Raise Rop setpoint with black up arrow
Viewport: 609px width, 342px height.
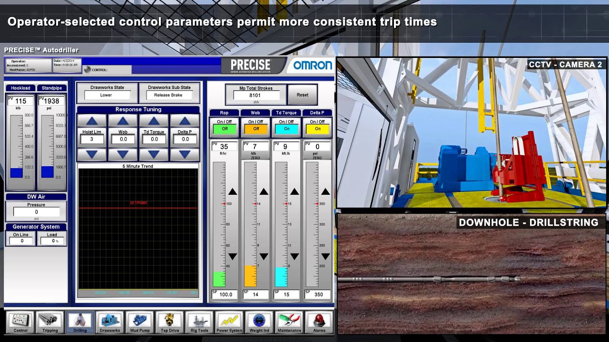232,191
